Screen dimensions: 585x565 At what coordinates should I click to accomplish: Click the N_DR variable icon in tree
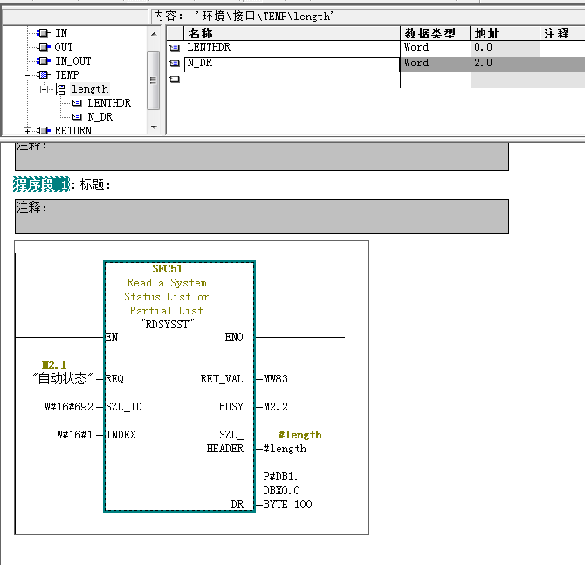tap(77, 117)
